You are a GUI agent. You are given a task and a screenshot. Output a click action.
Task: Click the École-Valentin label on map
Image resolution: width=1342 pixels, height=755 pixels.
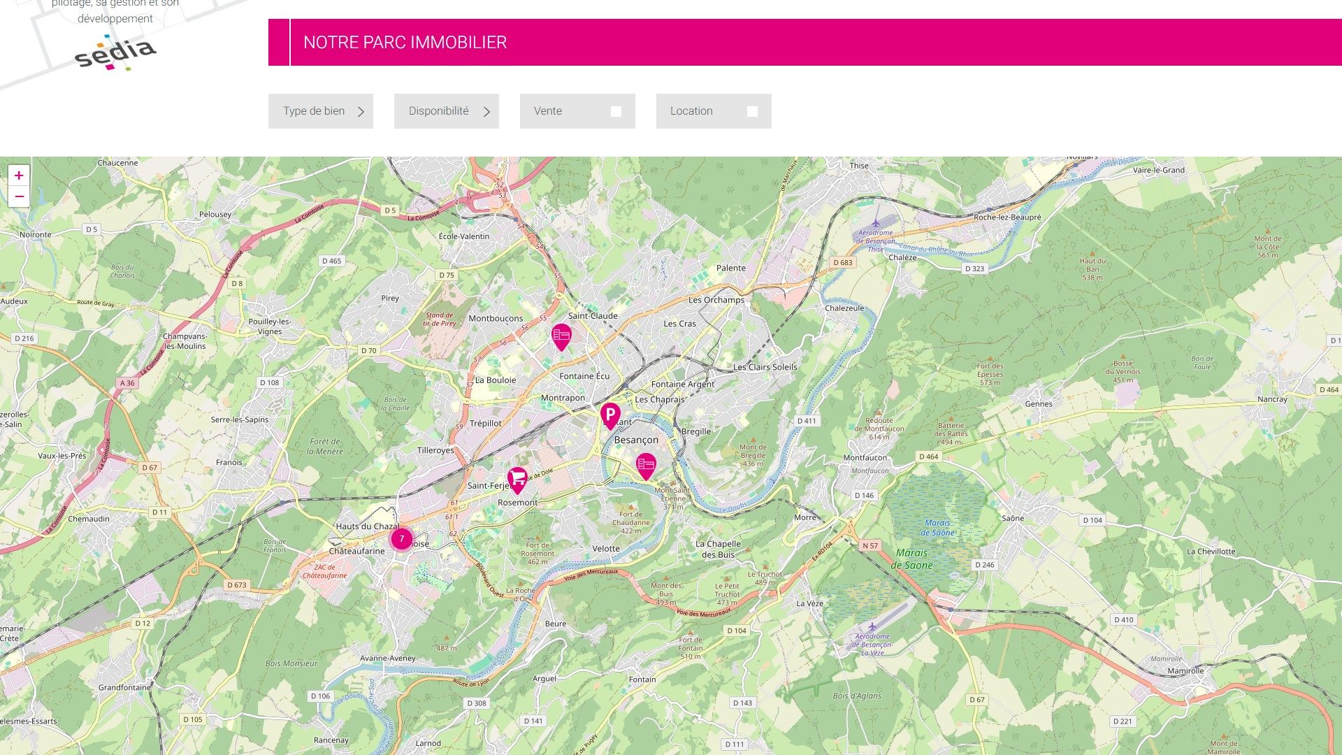point(464,236)
